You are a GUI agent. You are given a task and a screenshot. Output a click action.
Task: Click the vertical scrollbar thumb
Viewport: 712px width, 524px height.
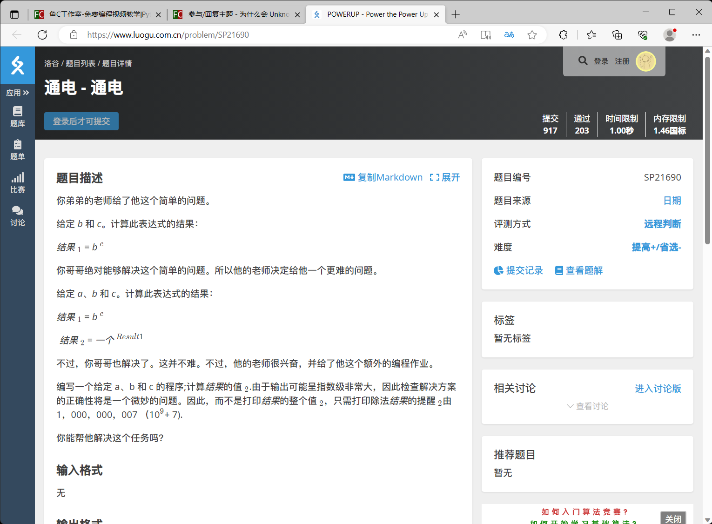(707, 150)
